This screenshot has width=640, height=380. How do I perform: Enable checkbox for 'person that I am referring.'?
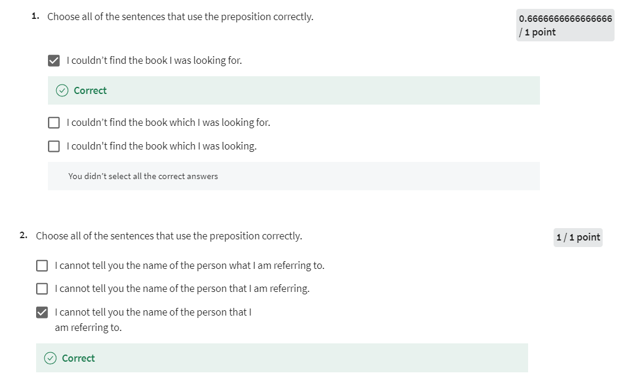click(x=42, y=289)
